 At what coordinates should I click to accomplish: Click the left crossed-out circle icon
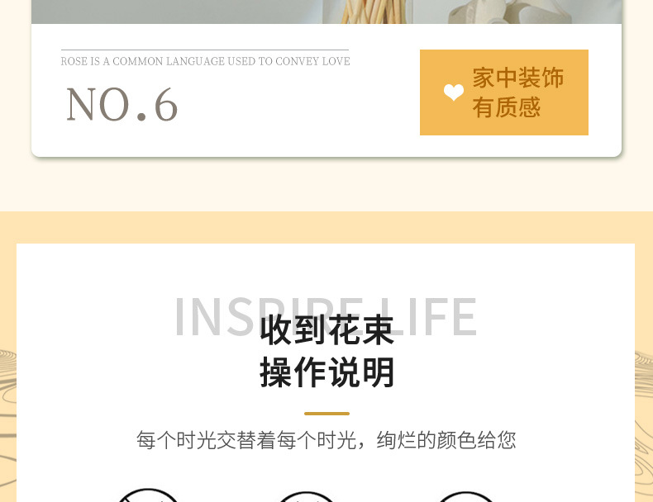coord(148,495)
